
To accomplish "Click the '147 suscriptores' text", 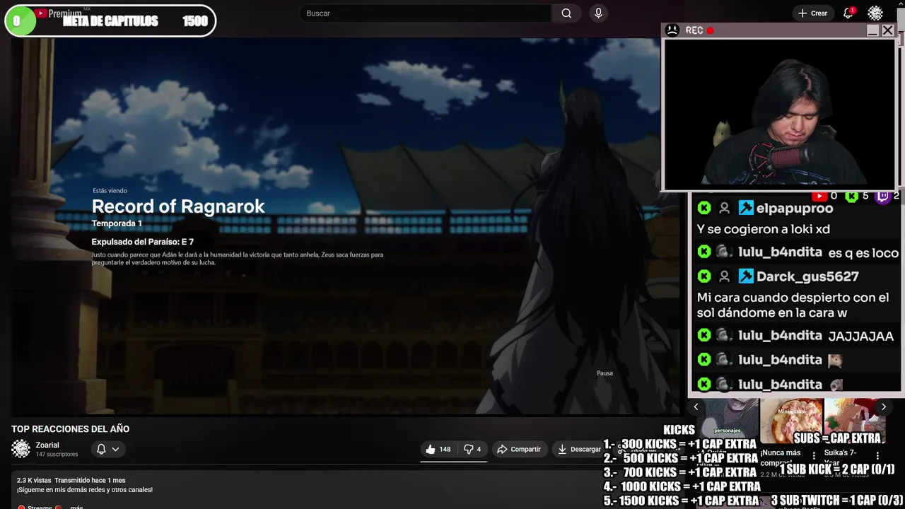I will 57,455.
